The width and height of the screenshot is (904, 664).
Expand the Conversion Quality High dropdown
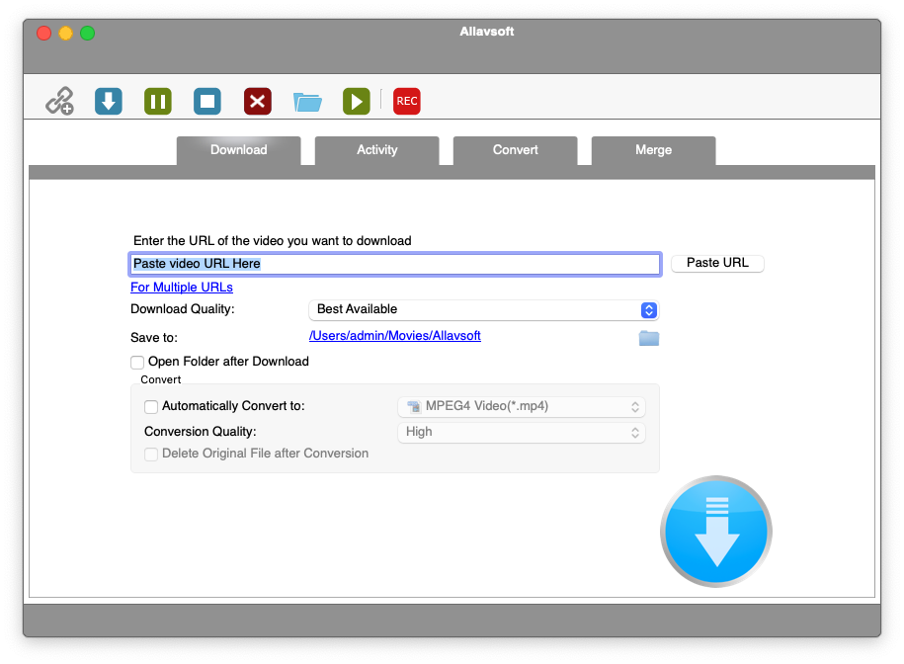[x=522, y=433]
